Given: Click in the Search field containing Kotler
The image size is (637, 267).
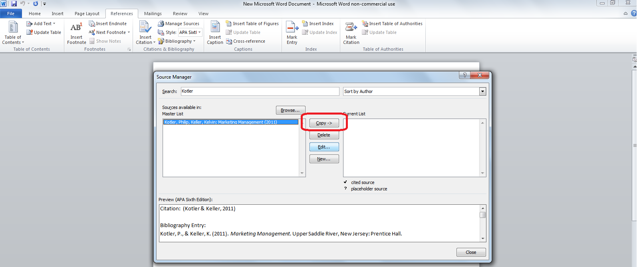Looking at the screenshot, I should [260, 91].
